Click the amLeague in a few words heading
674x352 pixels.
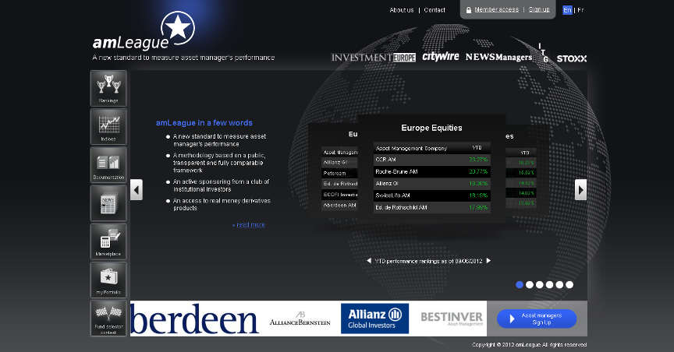tap(204, 123)
